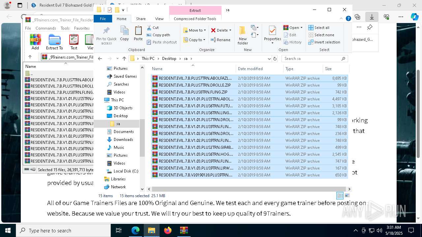
Task: Click the taskbar search box
Action: click(63, 230)
